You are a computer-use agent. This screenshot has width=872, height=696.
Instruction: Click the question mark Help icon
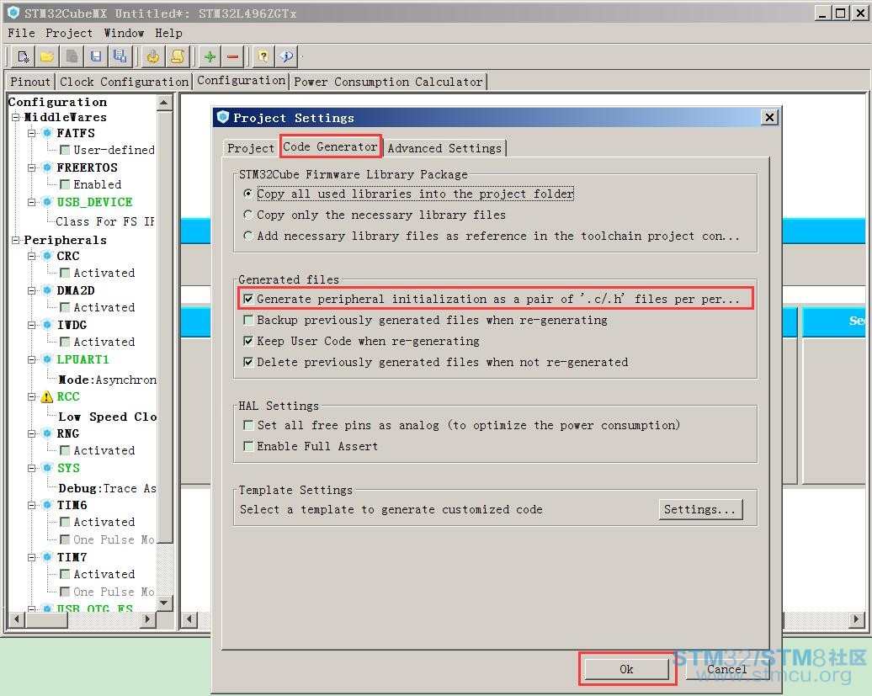tap(263, 56)
